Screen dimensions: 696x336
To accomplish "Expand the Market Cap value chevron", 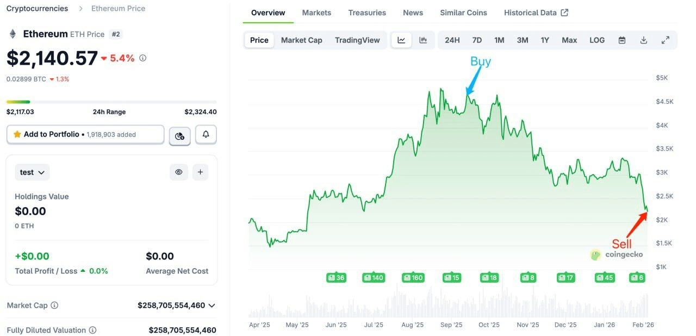I will (x=212, y=306).
